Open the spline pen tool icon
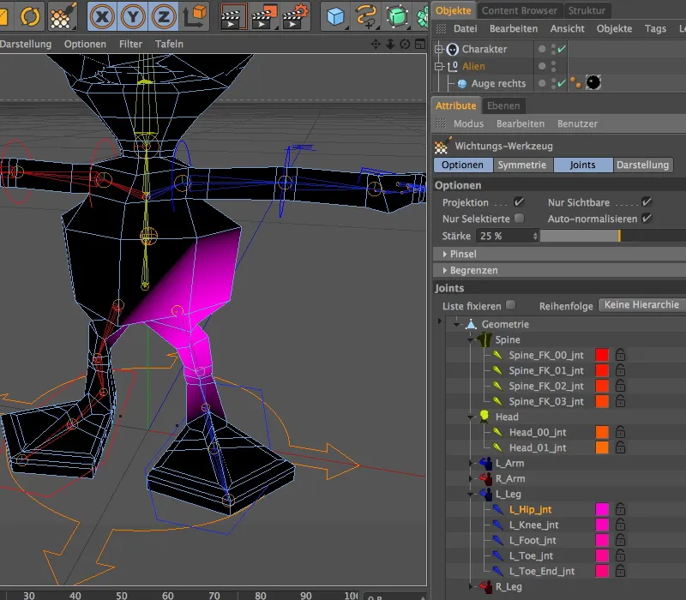This screenshot has width=686, height=600. [x=366, y=16]
